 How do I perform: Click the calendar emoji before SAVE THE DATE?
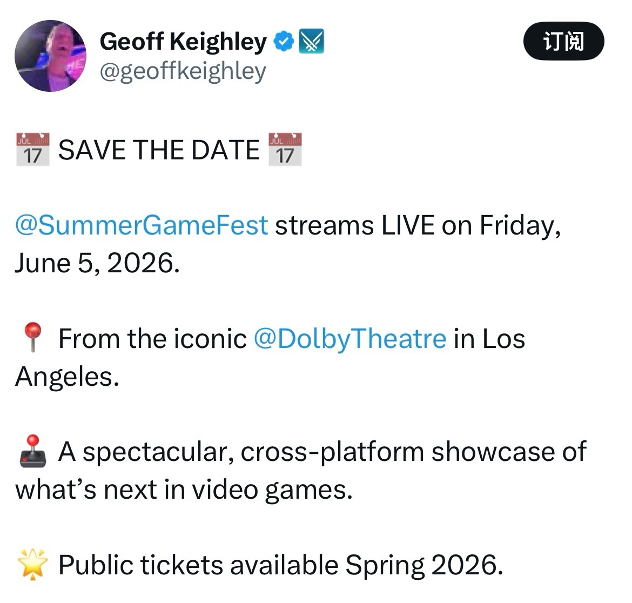coord(32,149)
